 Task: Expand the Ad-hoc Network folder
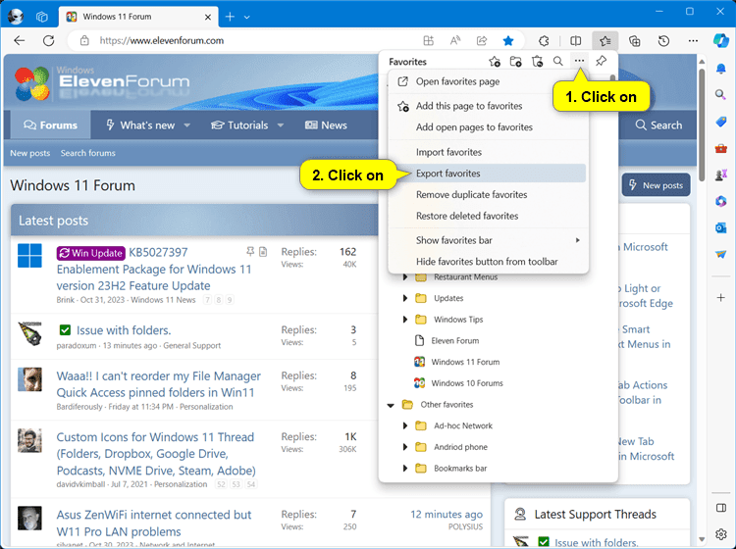[x=405, y=425]
